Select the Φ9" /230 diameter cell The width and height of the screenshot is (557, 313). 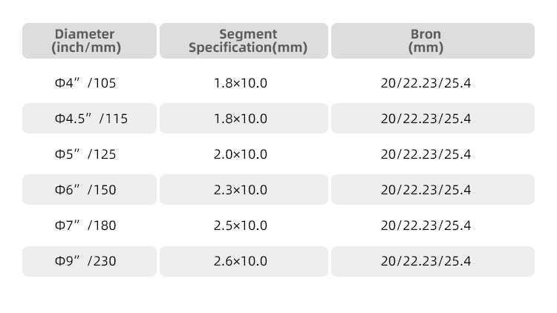(x=89, y=261)
